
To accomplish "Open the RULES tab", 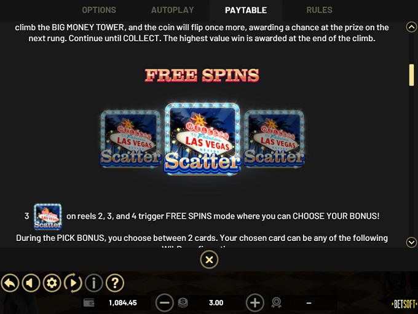I will tap(319, 10).
